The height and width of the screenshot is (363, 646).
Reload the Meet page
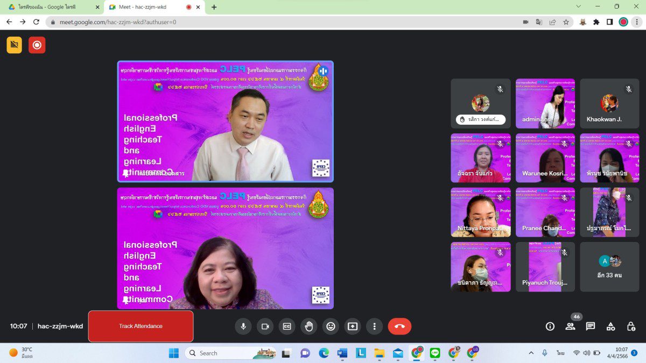click(36, 22)
